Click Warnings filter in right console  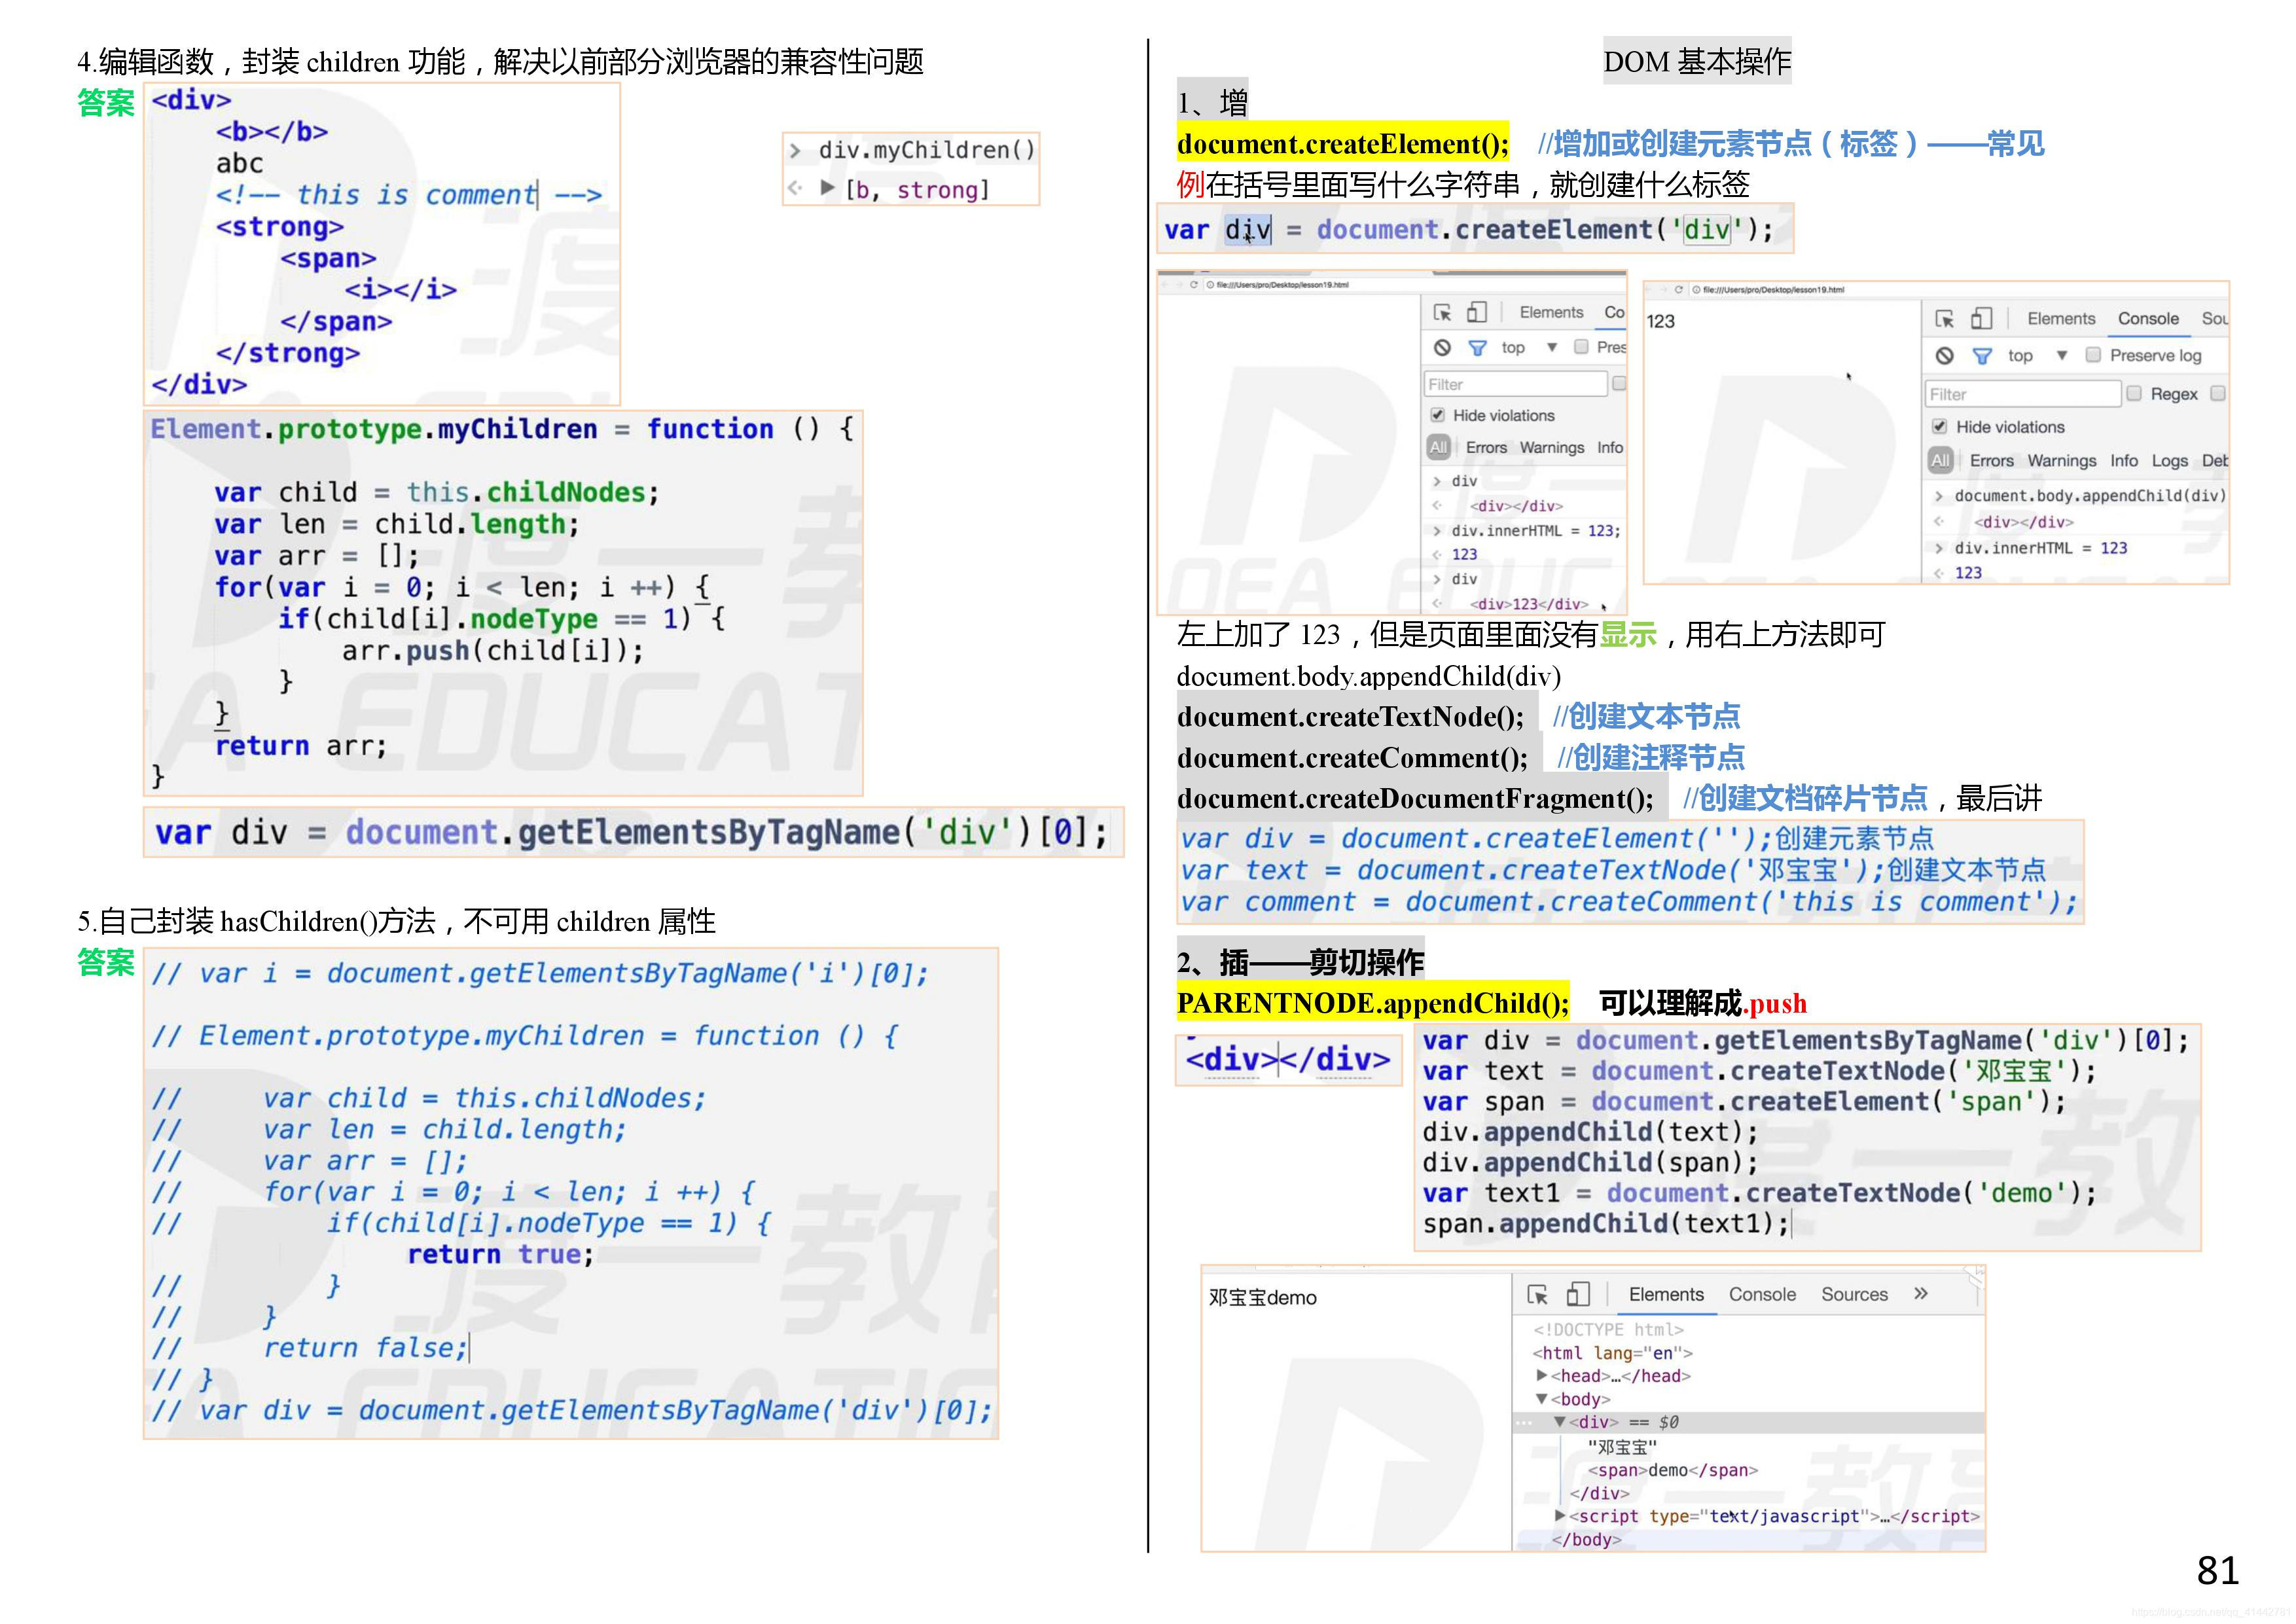click(x=2062, y=461)
